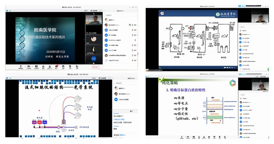Click the up arrow above video thumbnails
This screenshot has height=144, width=274.
[94, 14]
